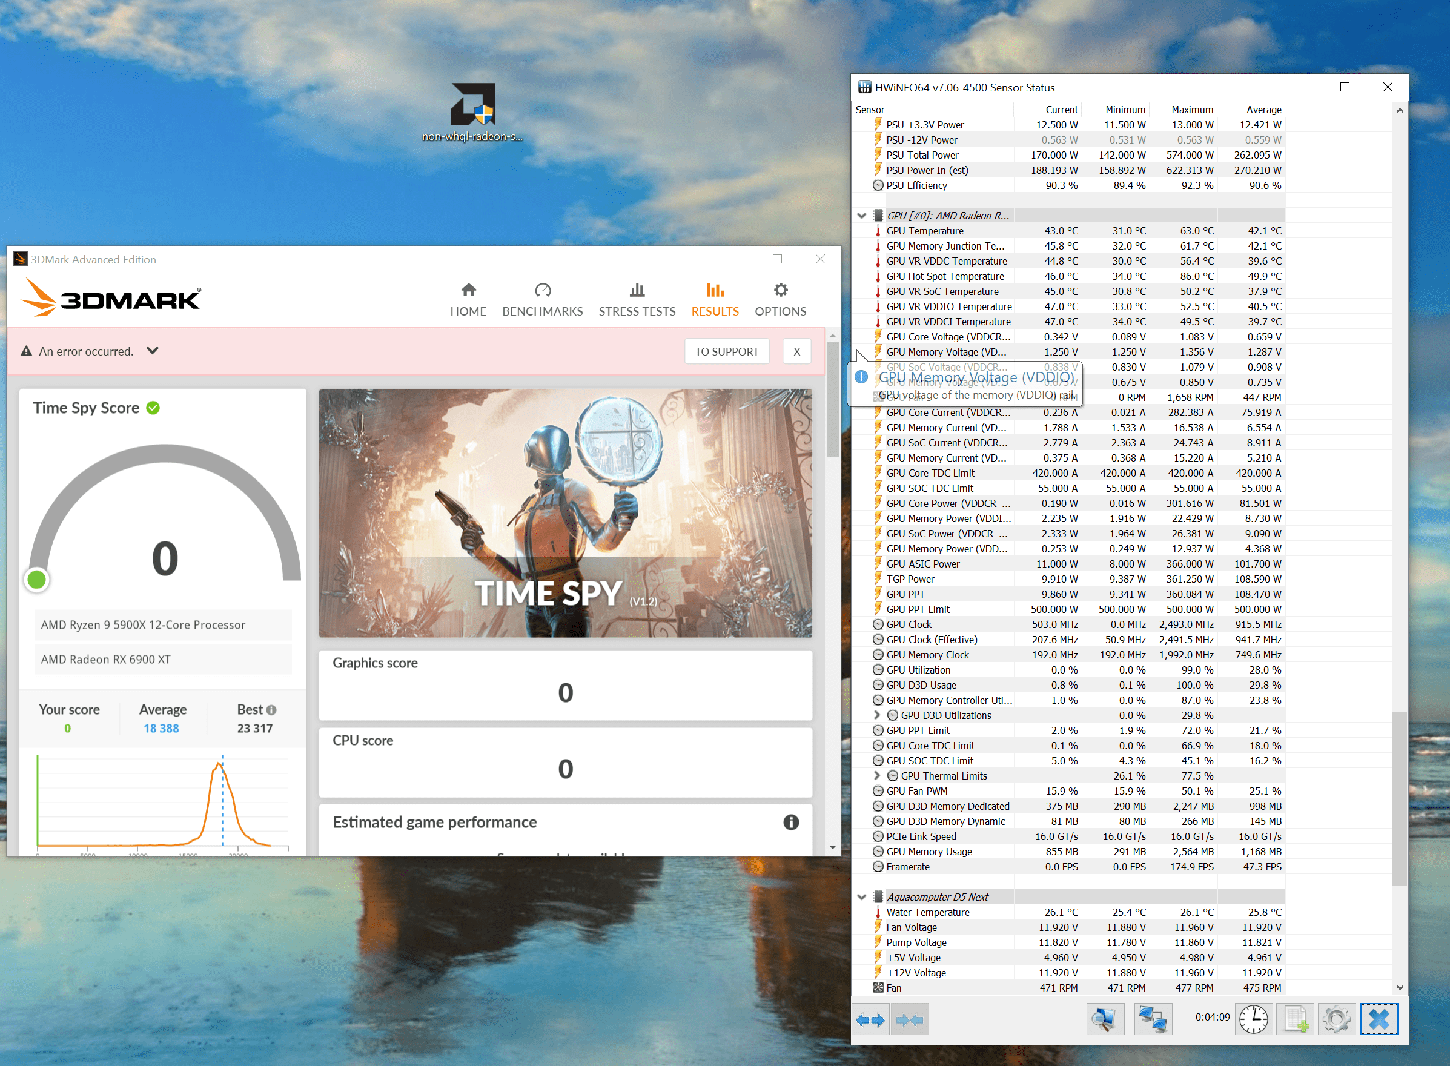Click the thermometer icon on GPU Temperature row
The width and height of the screenshot is (1450, 1066).
click(878, 231)
